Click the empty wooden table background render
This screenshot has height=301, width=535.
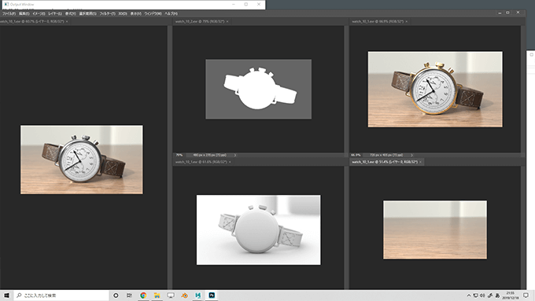435,229
